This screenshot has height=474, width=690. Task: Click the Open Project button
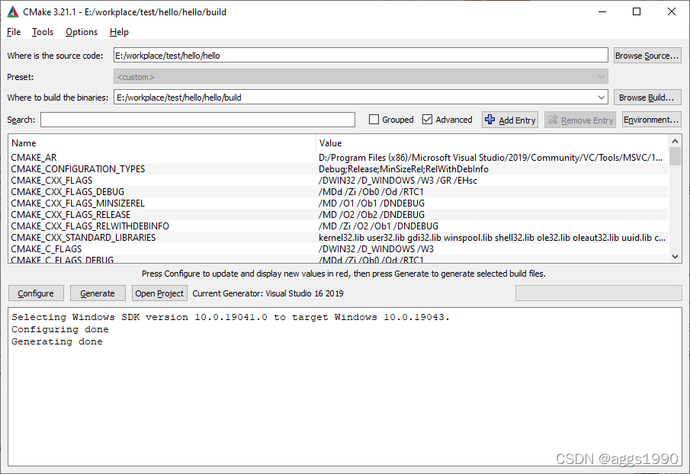point(159,293)
